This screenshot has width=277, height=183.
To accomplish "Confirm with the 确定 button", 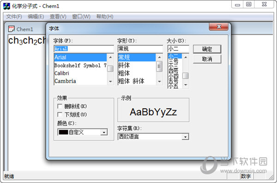I will [207, 49].
